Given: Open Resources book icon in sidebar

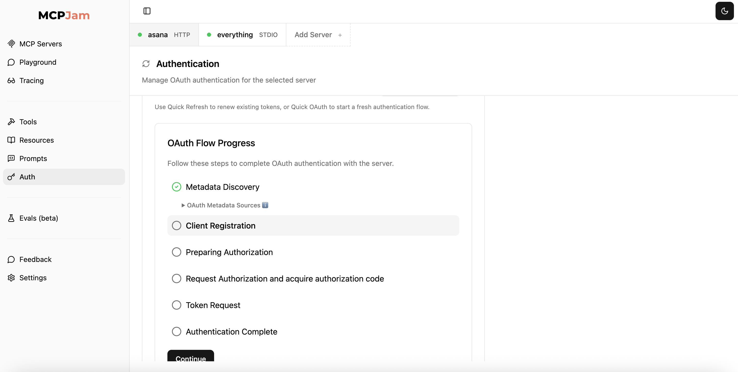Looking at the screenshot, I should (11, 140).
